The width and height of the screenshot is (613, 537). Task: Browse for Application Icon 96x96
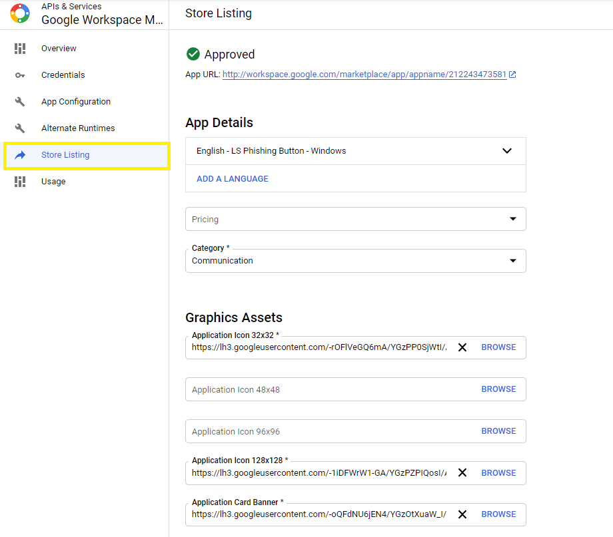tap(498, 431)
